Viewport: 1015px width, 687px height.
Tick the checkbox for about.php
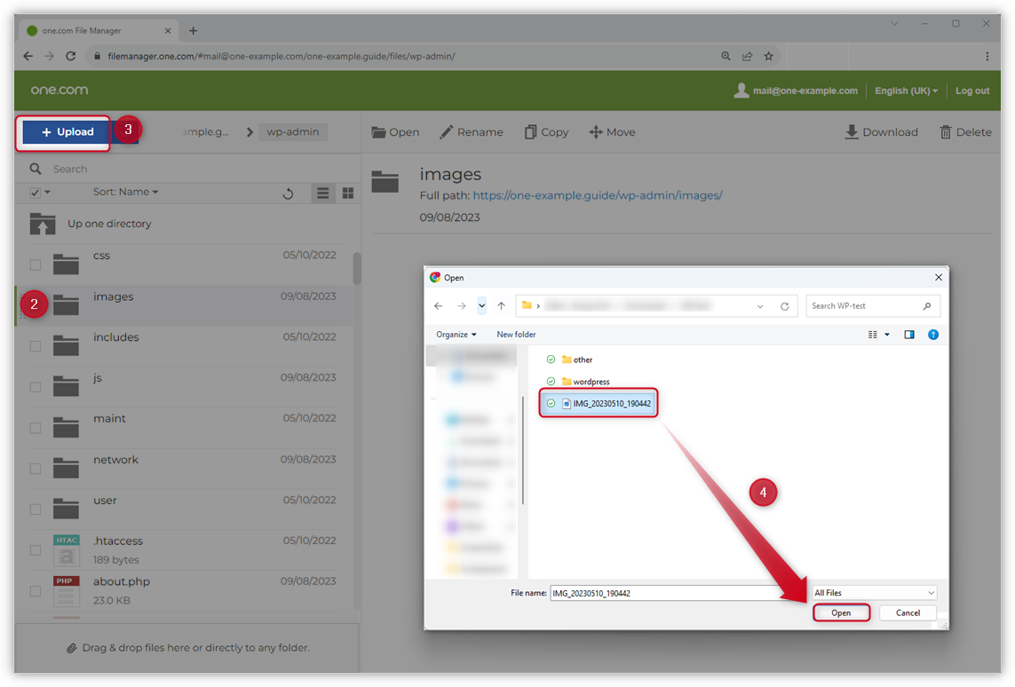pyautogui.click(x=36, y=591)
